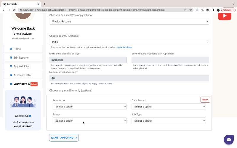Click the support team illustration
The image size is (237, 148).
[x=23, y=102]
